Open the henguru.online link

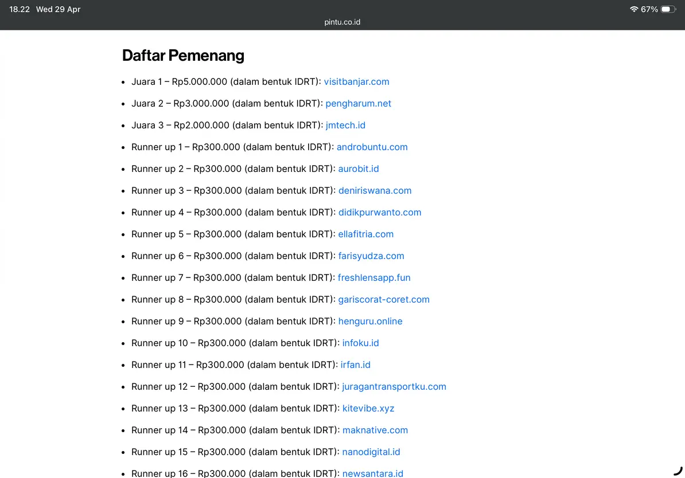click(x=370, y=322)
